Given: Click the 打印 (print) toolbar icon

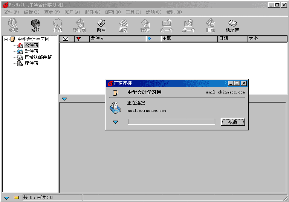Looking at the screenshot, I should click(58, 25).
